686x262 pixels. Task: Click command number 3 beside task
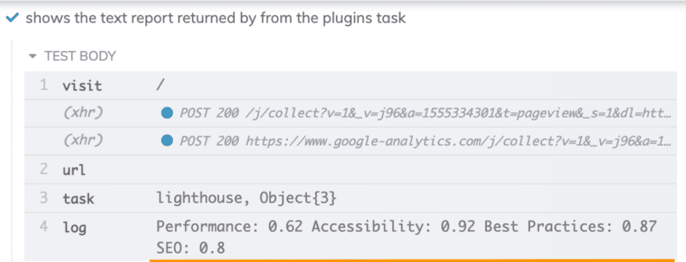tap(44, 199)
